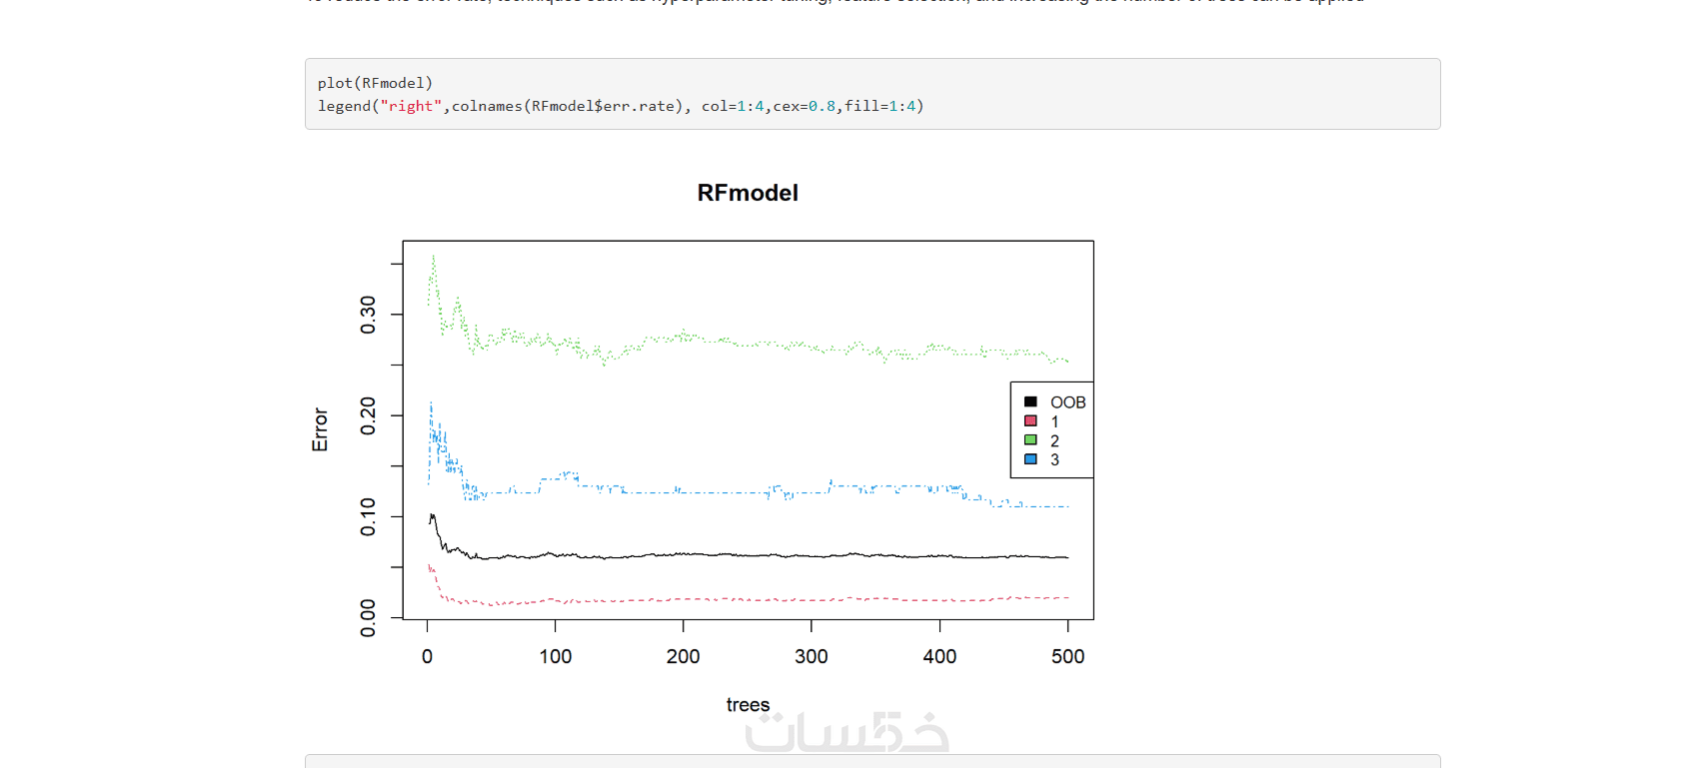Click the 0.10 tick label on y-axis
The width and height of the screenshot is (1696, 768).
pos(368,516)
